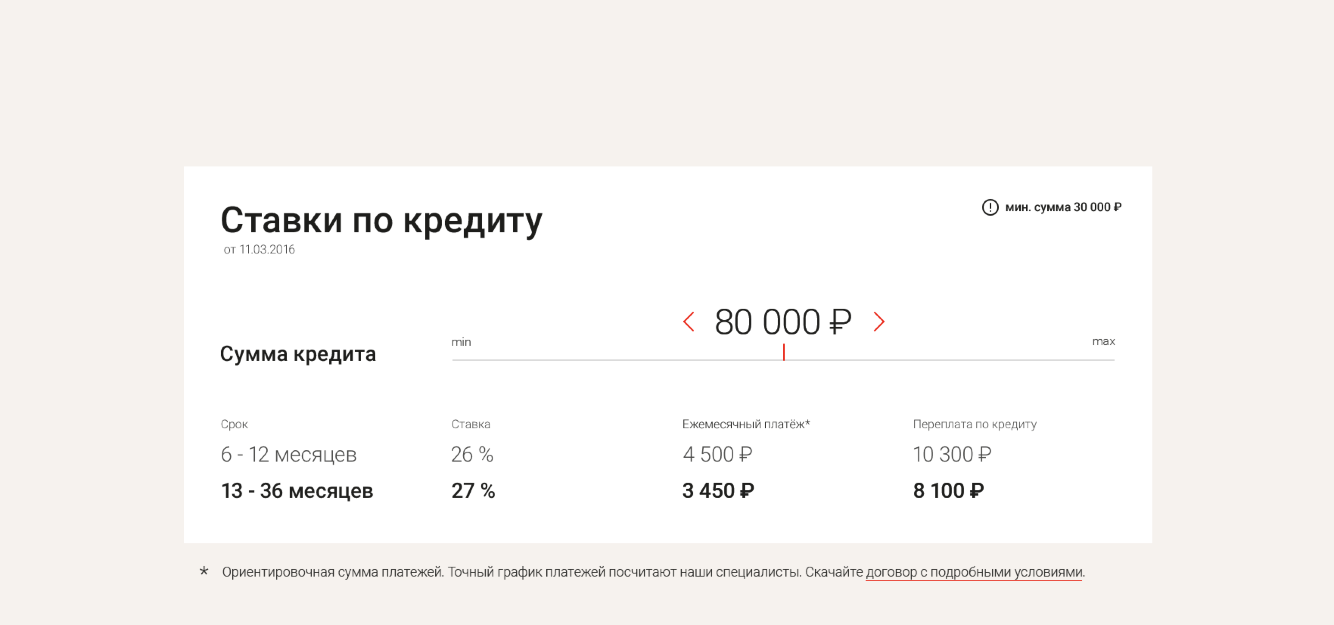Click the 80 000 ₽ amount value
The width and height of the screenshot is (1334, 625).
(782, 322)
